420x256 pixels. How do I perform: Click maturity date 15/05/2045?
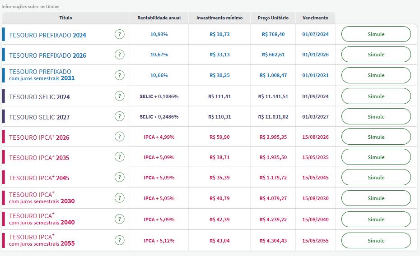tap(316, 178)
